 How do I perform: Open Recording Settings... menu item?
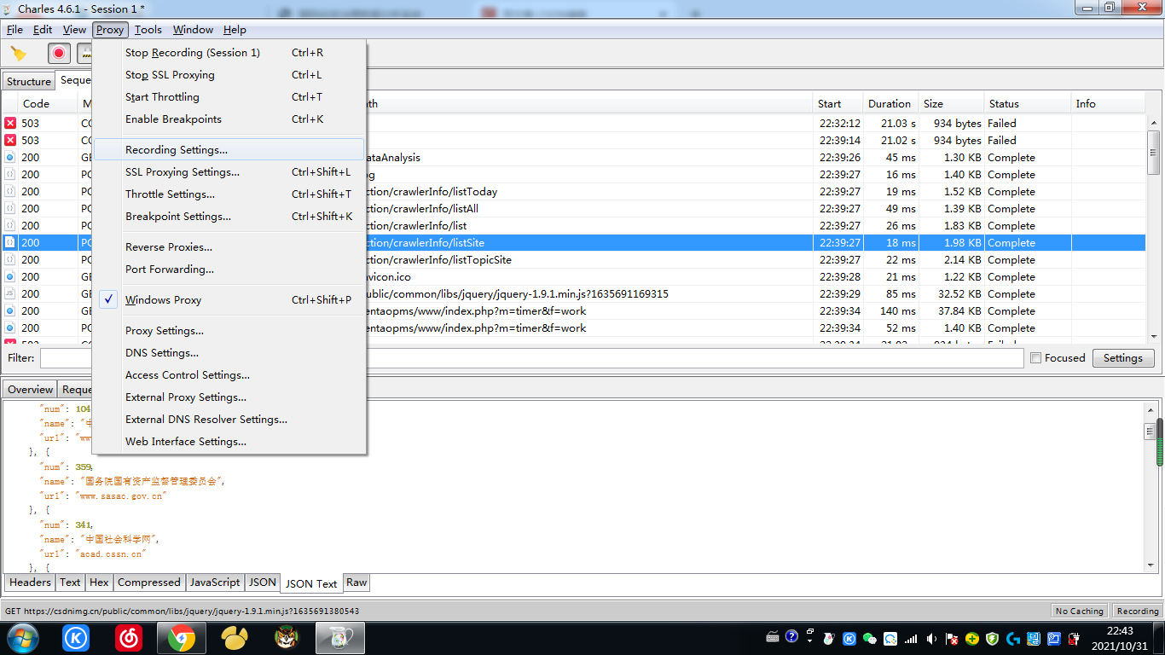click(x=229, y=150)
